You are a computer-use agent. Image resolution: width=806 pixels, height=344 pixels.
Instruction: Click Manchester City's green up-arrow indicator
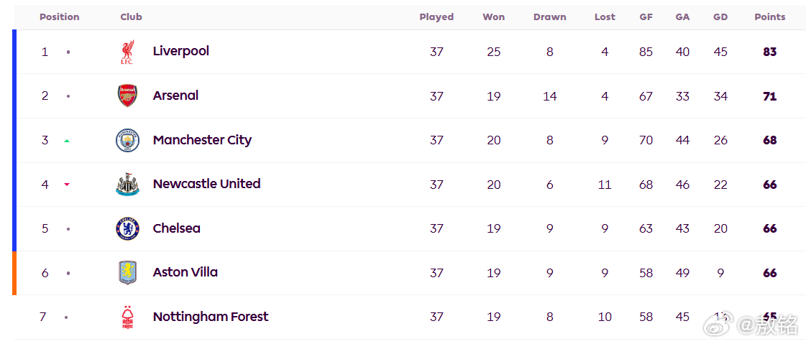pos(67,140)
